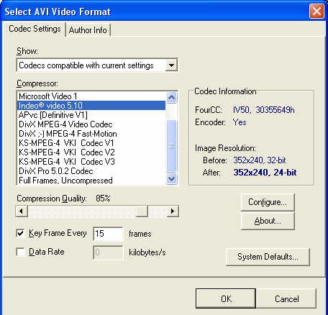Select KS-MPEG-4 VKI Codec V3
Viewport: 328px width, 315px height.
point(91,162)
